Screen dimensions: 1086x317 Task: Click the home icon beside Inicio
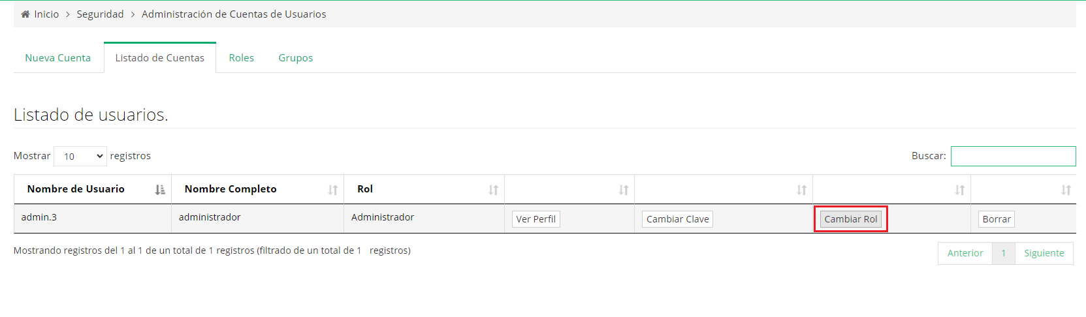point(25,14)
